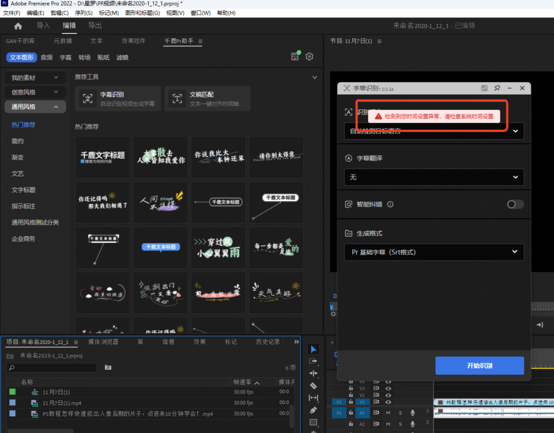Toggle V1 track visibility eye
The image size is (554, 433).
coord(388,402)
